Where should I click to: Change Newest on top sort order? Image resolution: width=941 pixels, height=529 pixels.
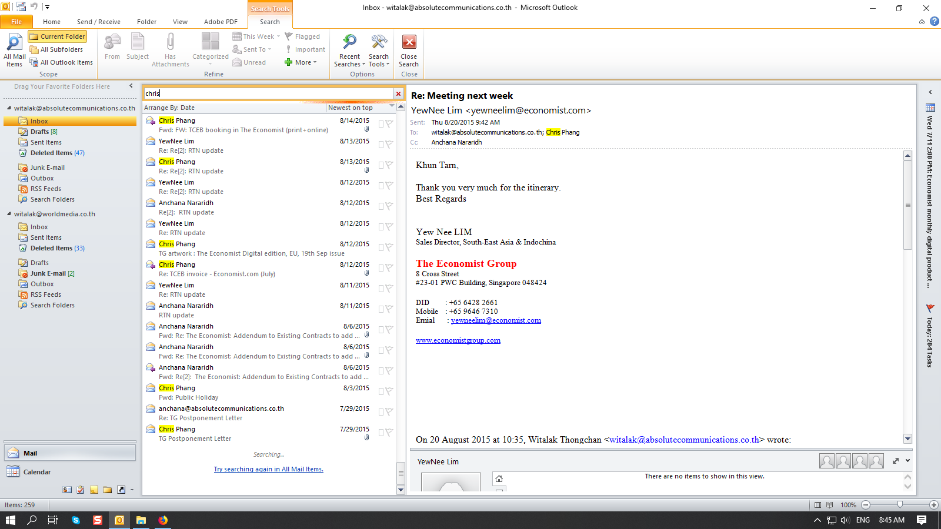pyautogui.click(x=361, y=108)
